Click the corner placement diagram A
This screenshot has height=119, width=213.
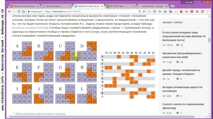22,51
